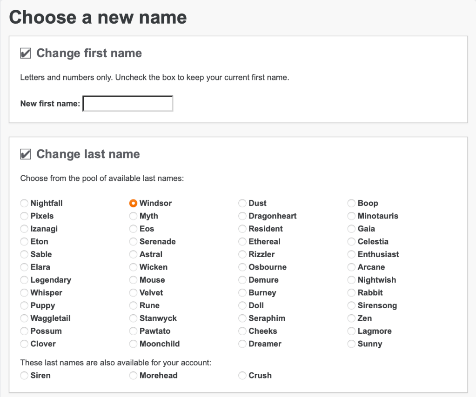Choose the Sunny last name

tap(351, 344)
